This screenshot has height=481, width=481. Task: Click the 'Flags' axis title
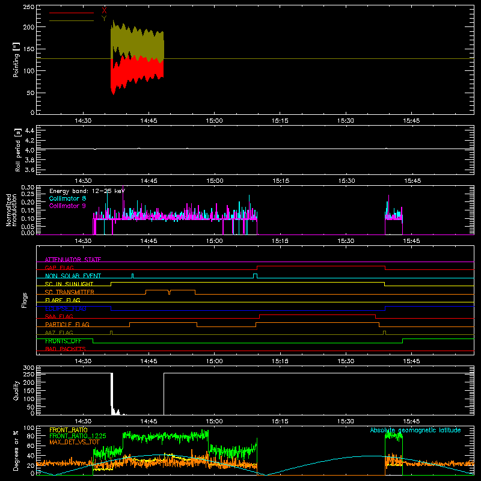click(25, 300)
